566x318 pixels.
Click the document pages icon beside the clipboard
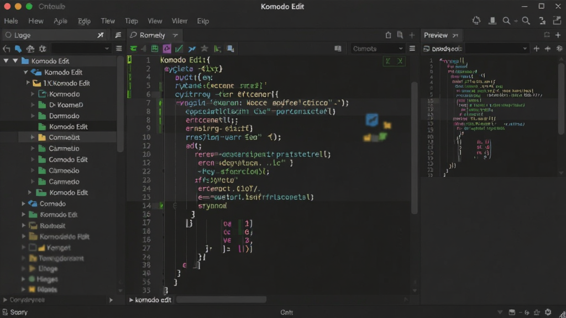click(400, 35)
